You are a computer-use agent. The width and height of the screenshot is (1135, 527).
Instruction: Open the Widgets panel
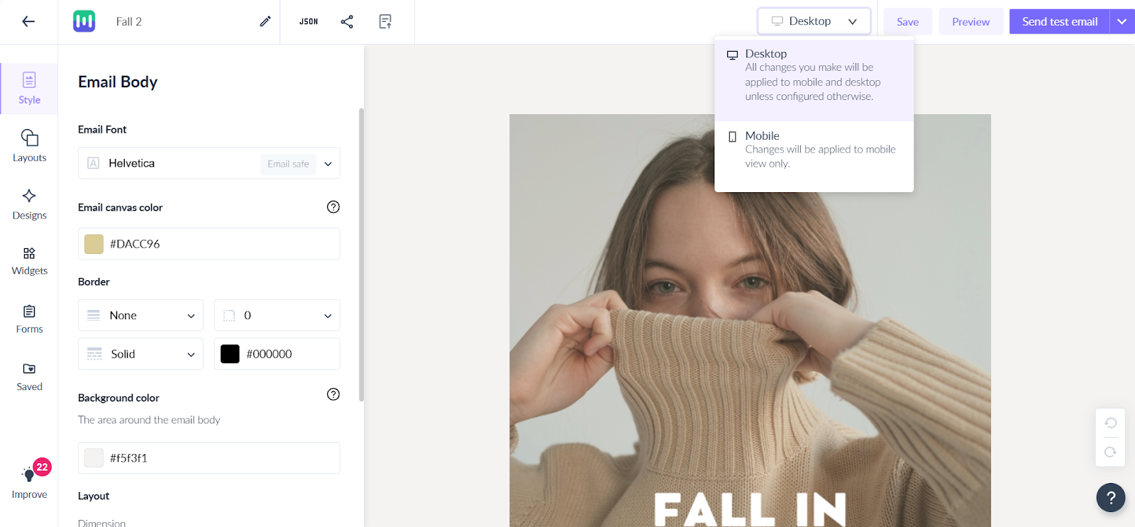point(29,261)
